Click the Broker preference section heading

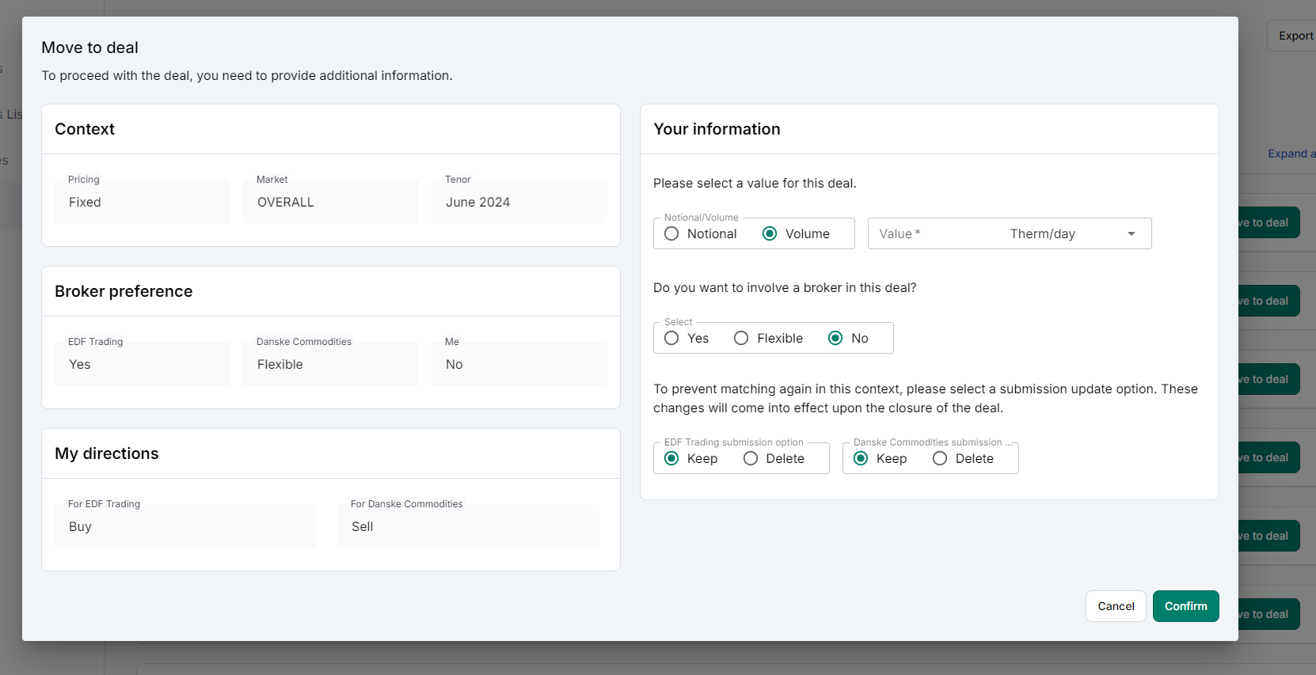click(x=124, y=291)
